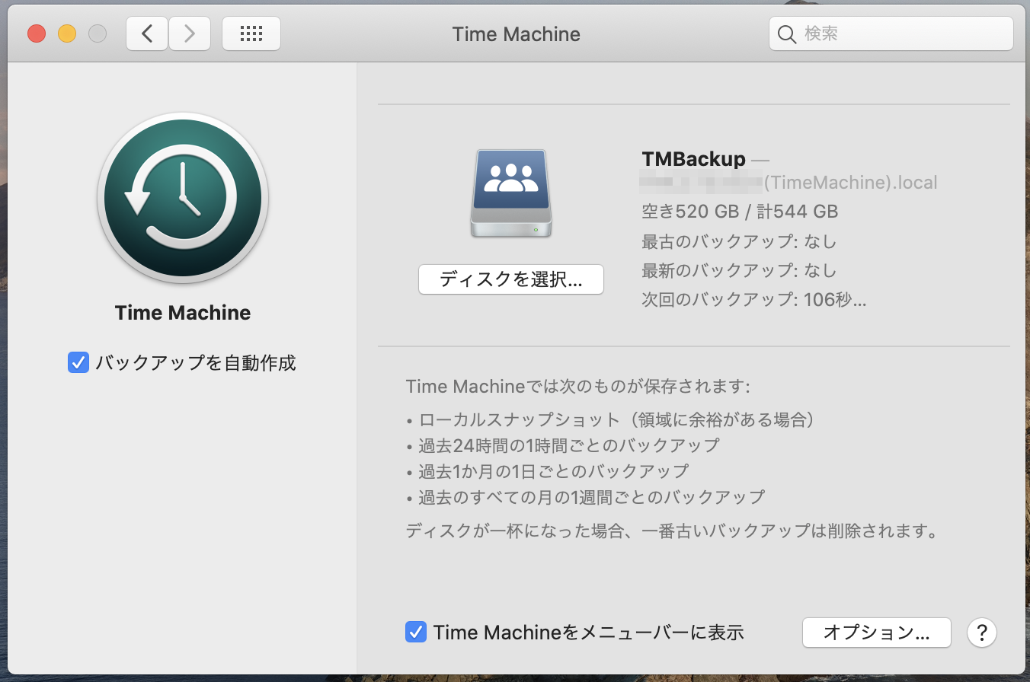1030x682 pixels.
Task: Close the window with red button
Action: point(37,33)
